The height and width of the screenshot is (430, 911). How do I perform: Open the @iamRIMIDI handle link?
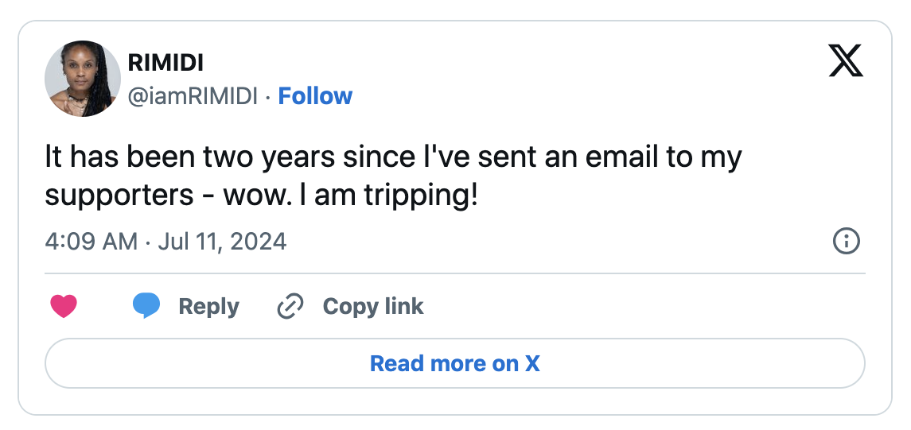(193, 96)
